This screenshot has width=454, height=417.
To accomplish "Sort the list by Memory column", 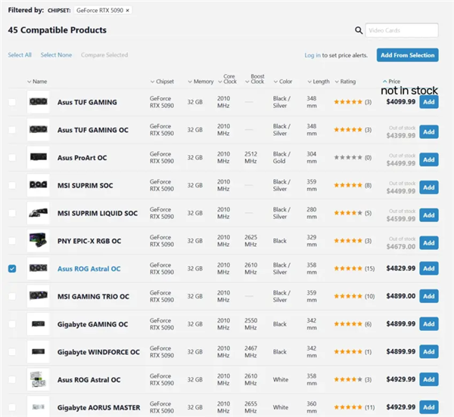I will (x=201, y=82).
